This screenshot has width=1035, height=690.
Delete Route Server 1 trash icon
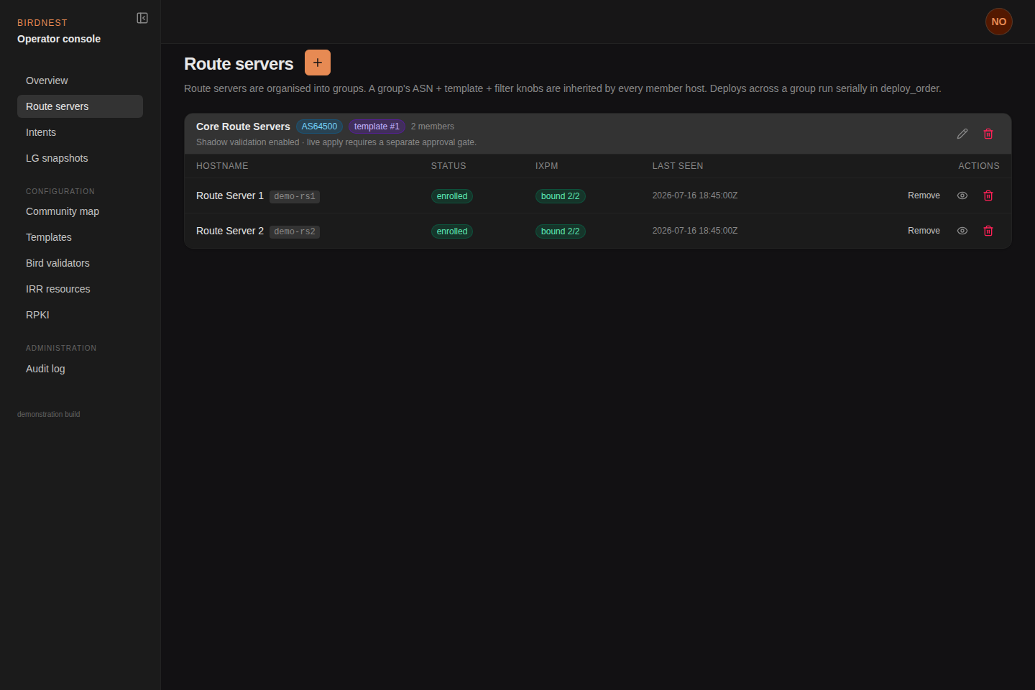(x=988, y=195)
